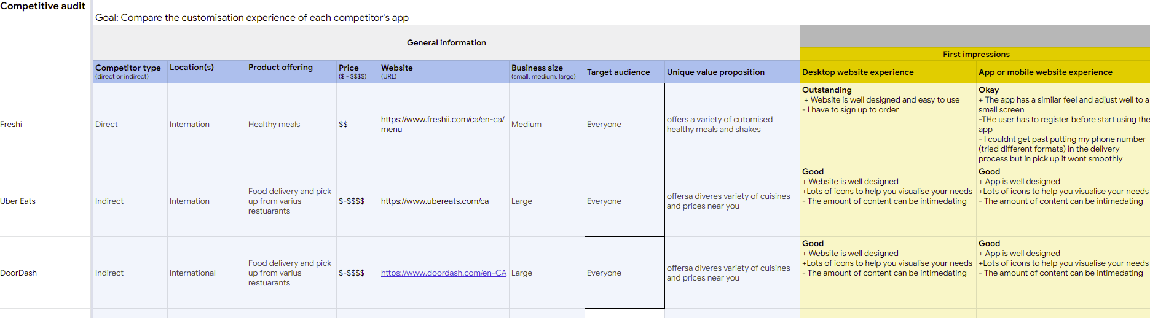Select 'App or mobile website experience' header
The width and height of the screenshot is (1150, 318).
[x=1063, y=72]
